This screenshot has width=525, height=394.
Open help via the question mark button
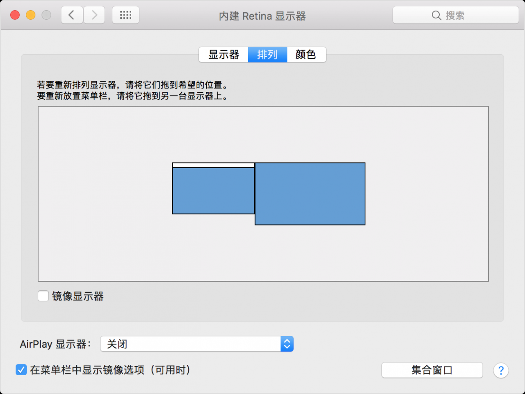501,370
